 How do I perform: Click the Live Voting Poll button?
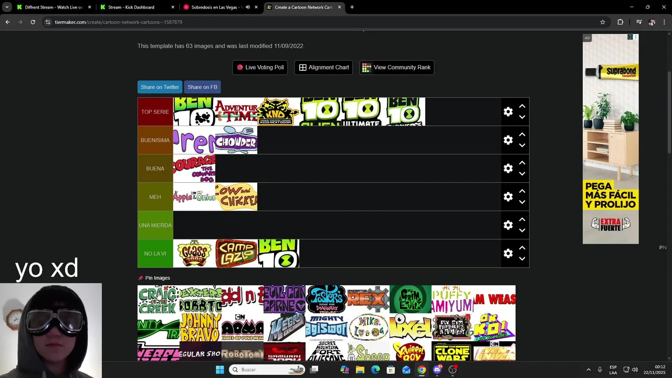(x=260, y=67)
